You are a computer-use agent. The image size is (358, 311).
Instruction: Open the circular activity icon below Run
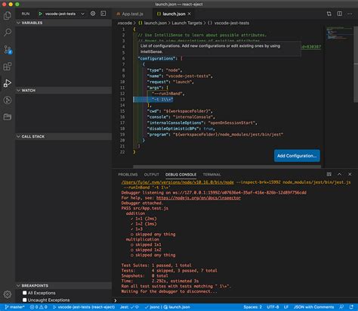(8, 100)
